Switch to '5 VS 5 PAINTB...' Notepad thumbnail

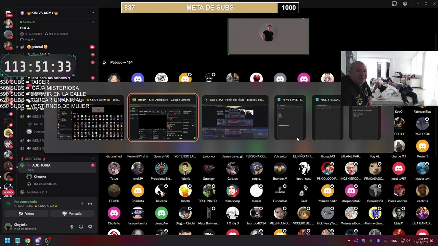(290, 118)
